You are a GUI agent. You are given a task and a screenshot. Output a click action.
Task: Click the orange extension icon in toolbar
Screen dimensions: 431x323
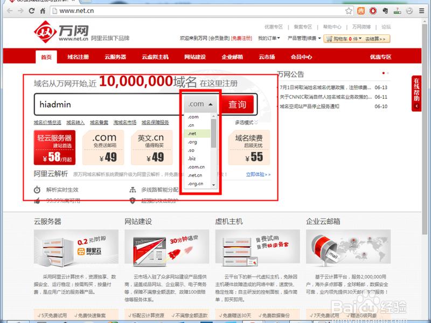point(360,11)
